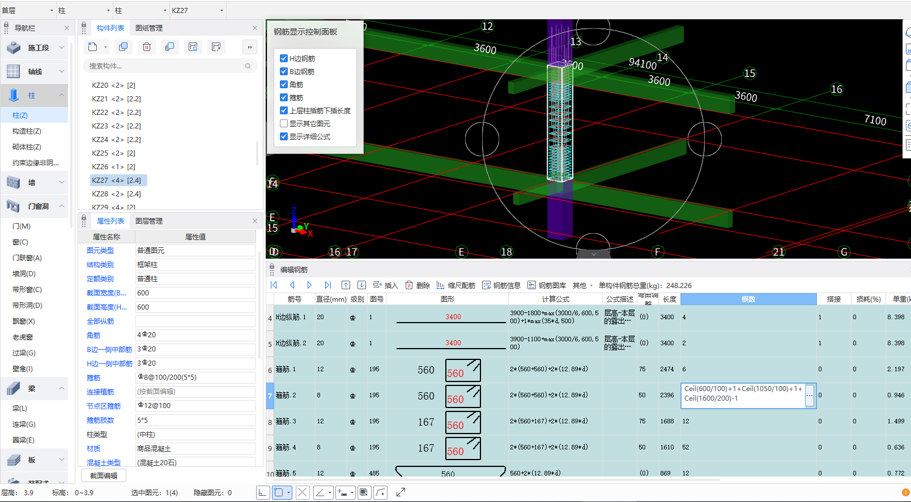Click the copy component icon
The width and height of the screenshot is (911, 502).
click(x=123, y=47)
